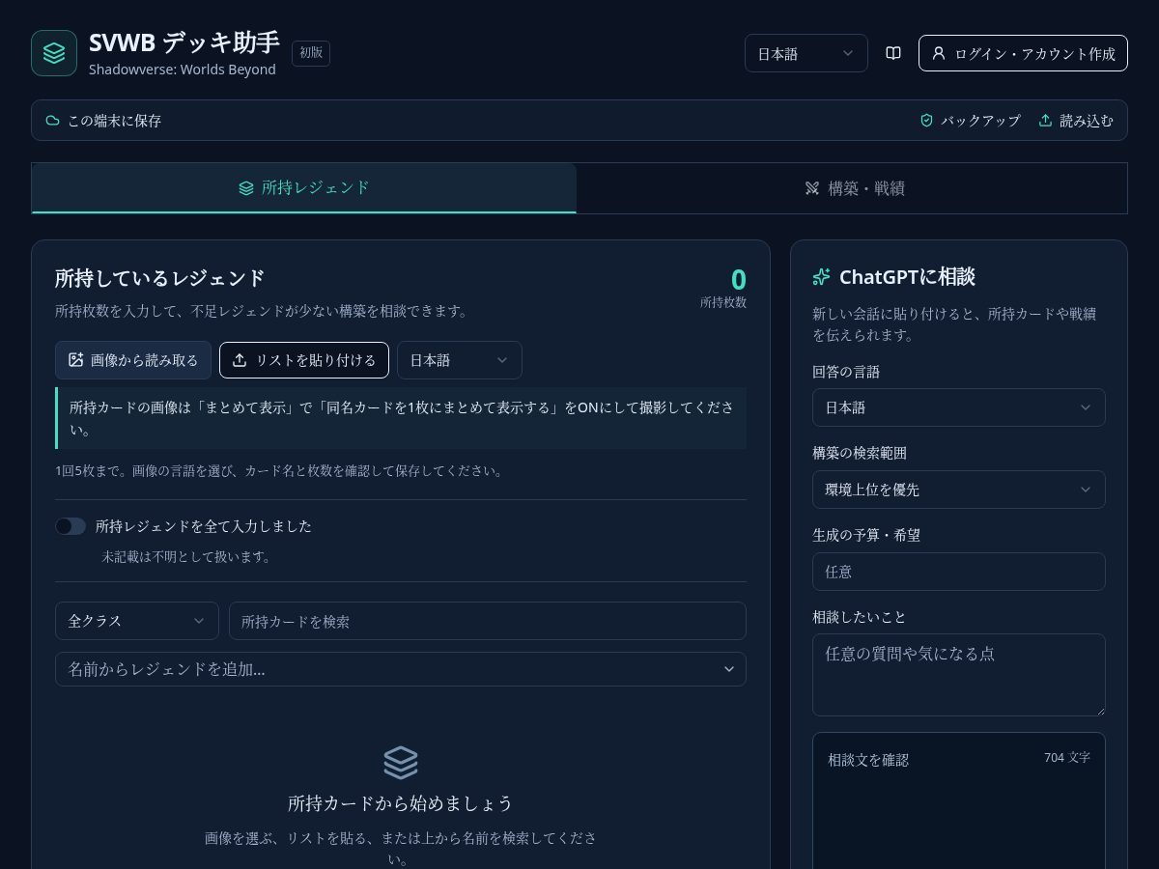Click the 初版 version badge
Viewport: 1159px width, 869px height.
click(x=311, y=53)
